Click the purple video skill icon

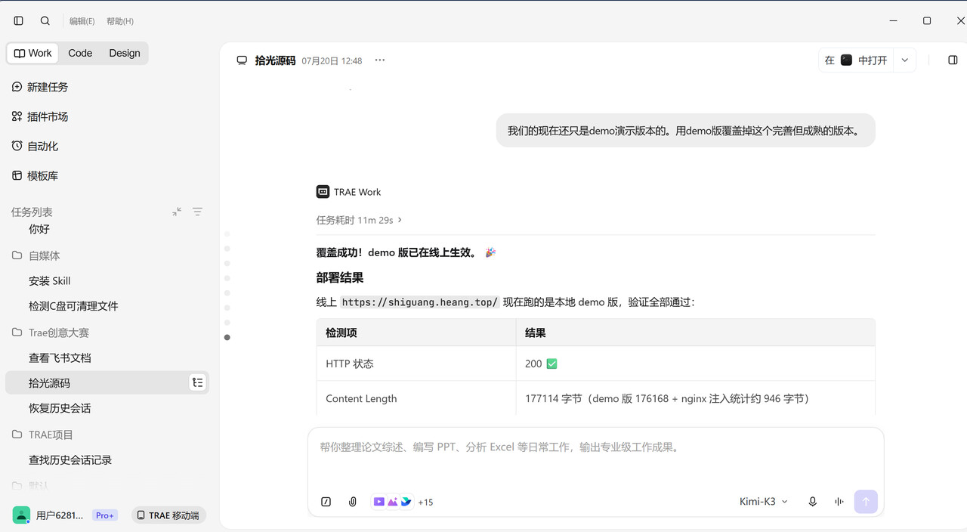pyautogui.click(x=379, y=502)
